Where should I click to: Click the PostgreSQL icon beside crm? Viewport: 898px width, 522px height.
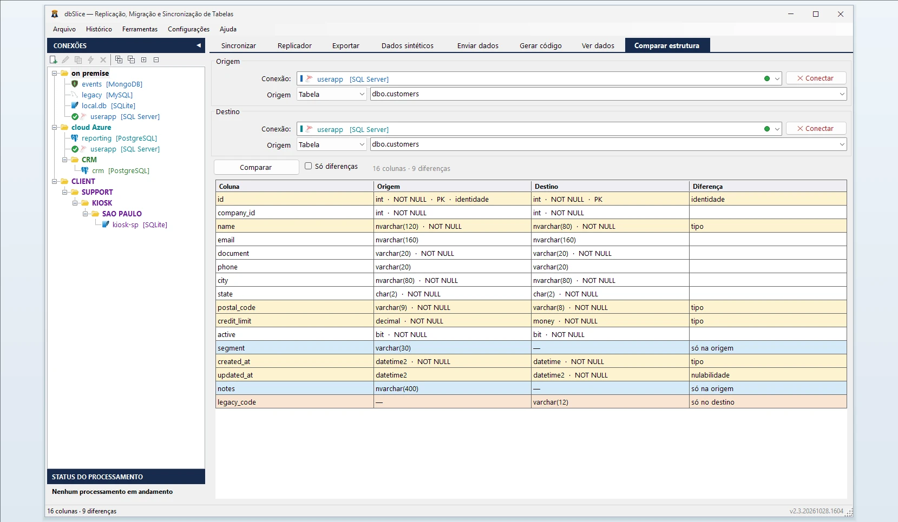85,170
